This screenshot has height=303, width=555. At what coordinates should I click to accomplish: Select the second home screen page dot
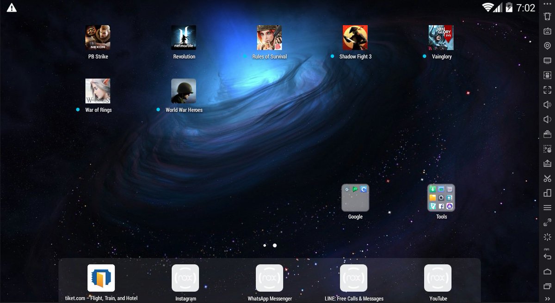[x=275, y=245]
